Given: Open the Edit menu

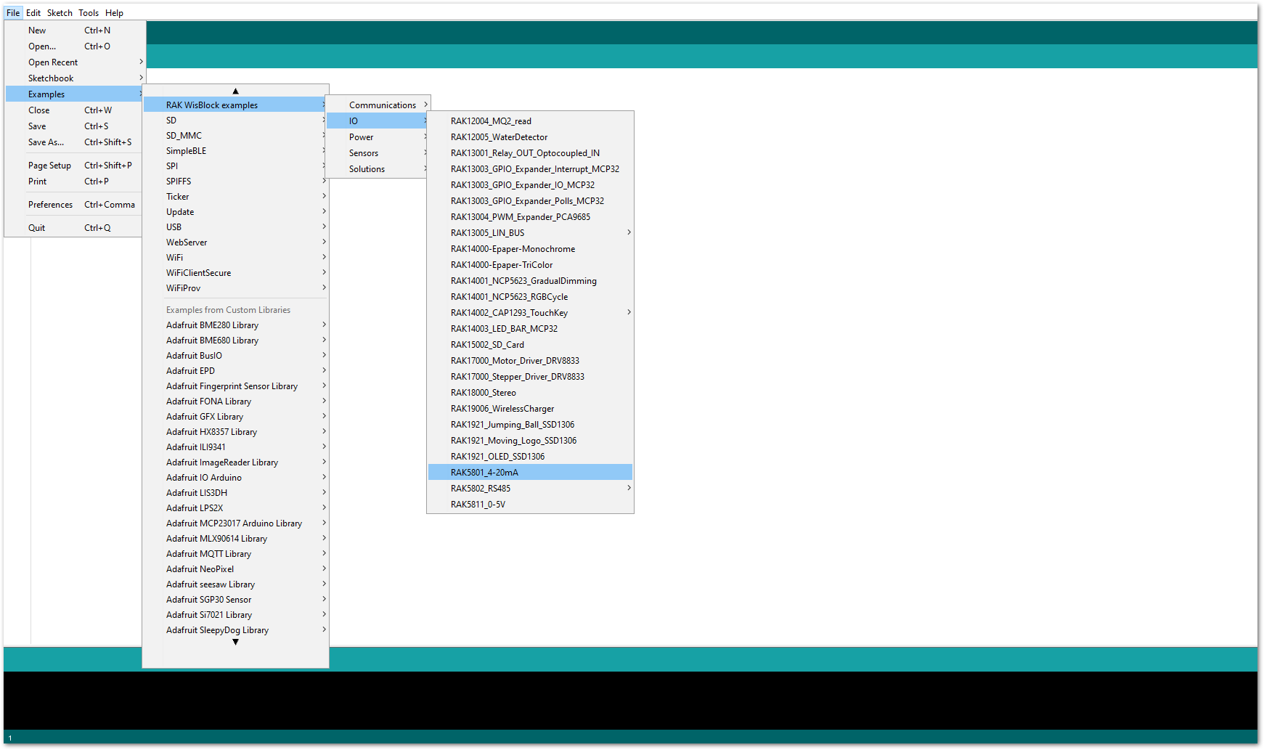Looking at the screenshot, I should [x=33, y=12].
